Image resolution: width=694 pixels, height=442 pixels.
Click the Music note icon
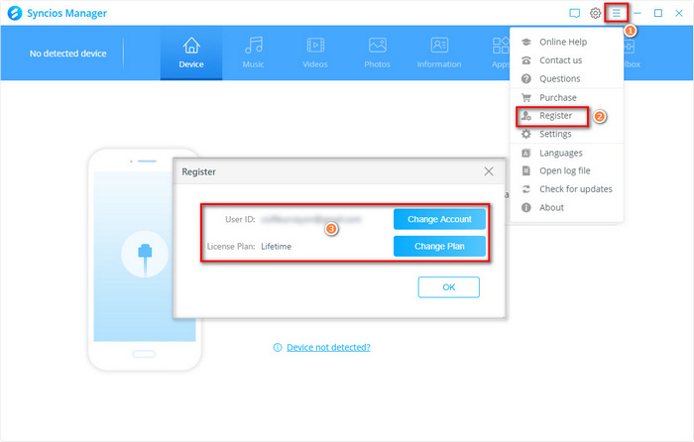[x=254, y=46]
